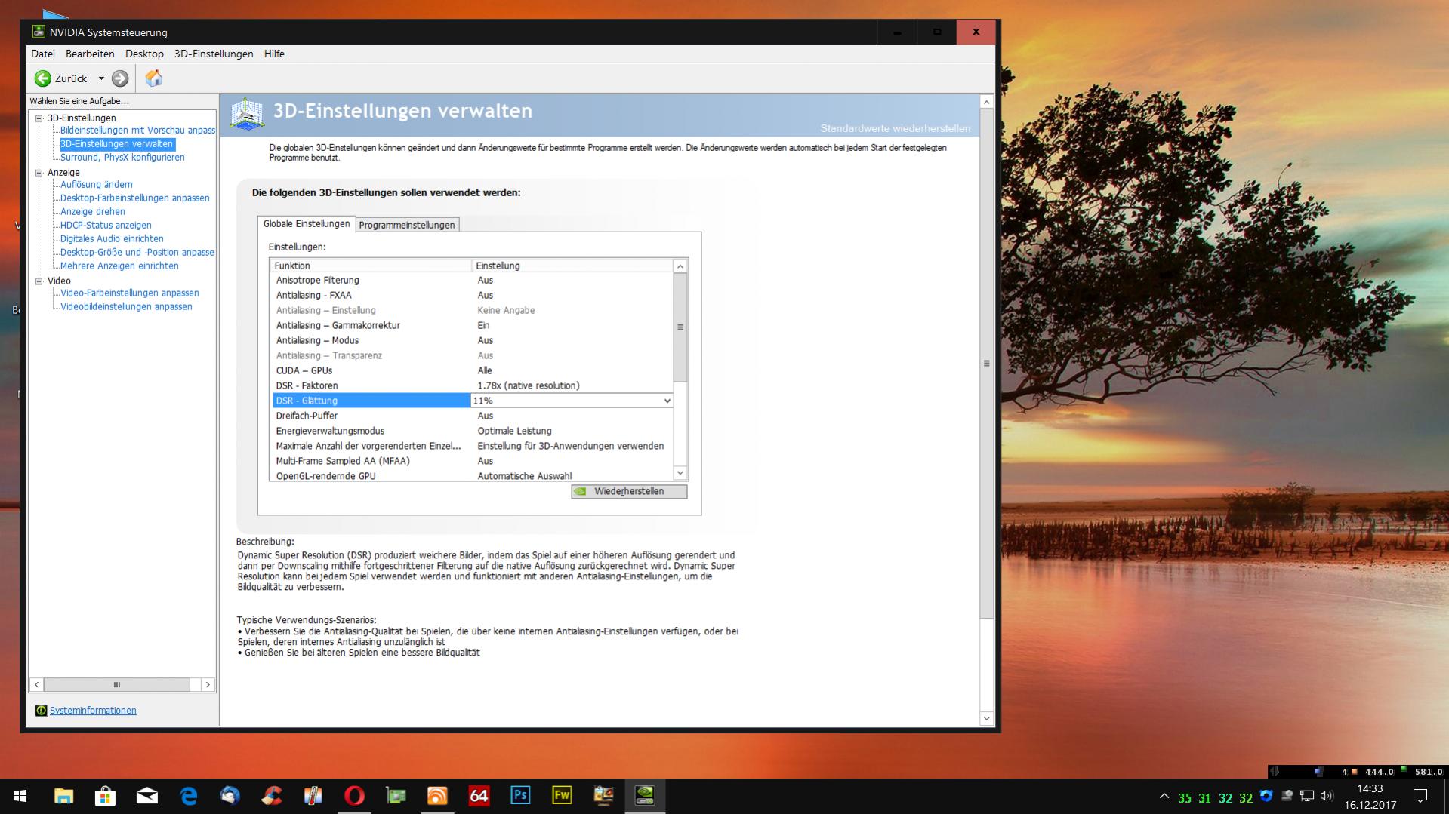Click the green Zurück back arrow

pos(43,78)
